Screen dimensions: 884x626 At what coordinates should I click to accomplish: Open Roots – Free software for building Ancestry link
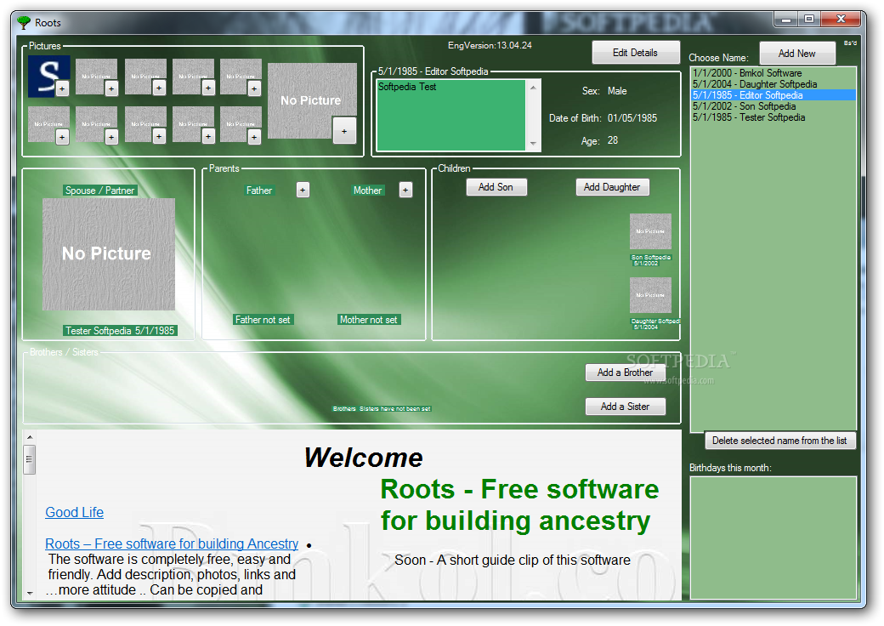coord(172,543)
